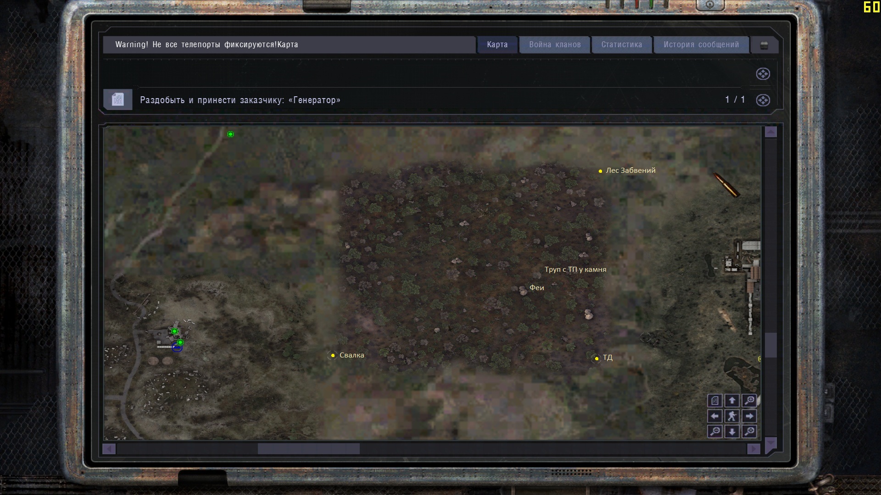Reset map zoom to fit

pos(749,431)
